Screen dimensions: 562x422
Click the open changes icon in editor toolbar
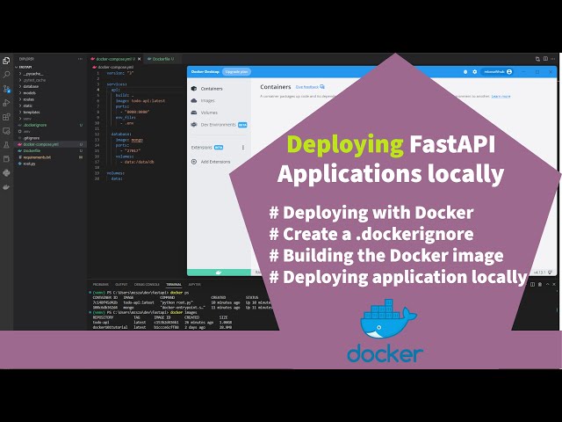point(537,59)
